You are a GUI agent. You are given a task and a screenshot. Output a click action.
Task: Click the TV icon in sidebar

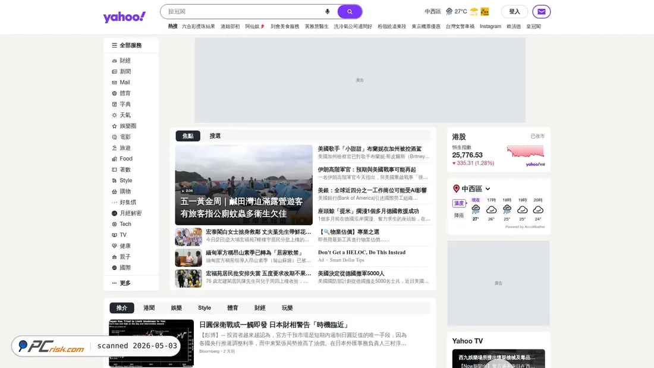click(114, 235)
